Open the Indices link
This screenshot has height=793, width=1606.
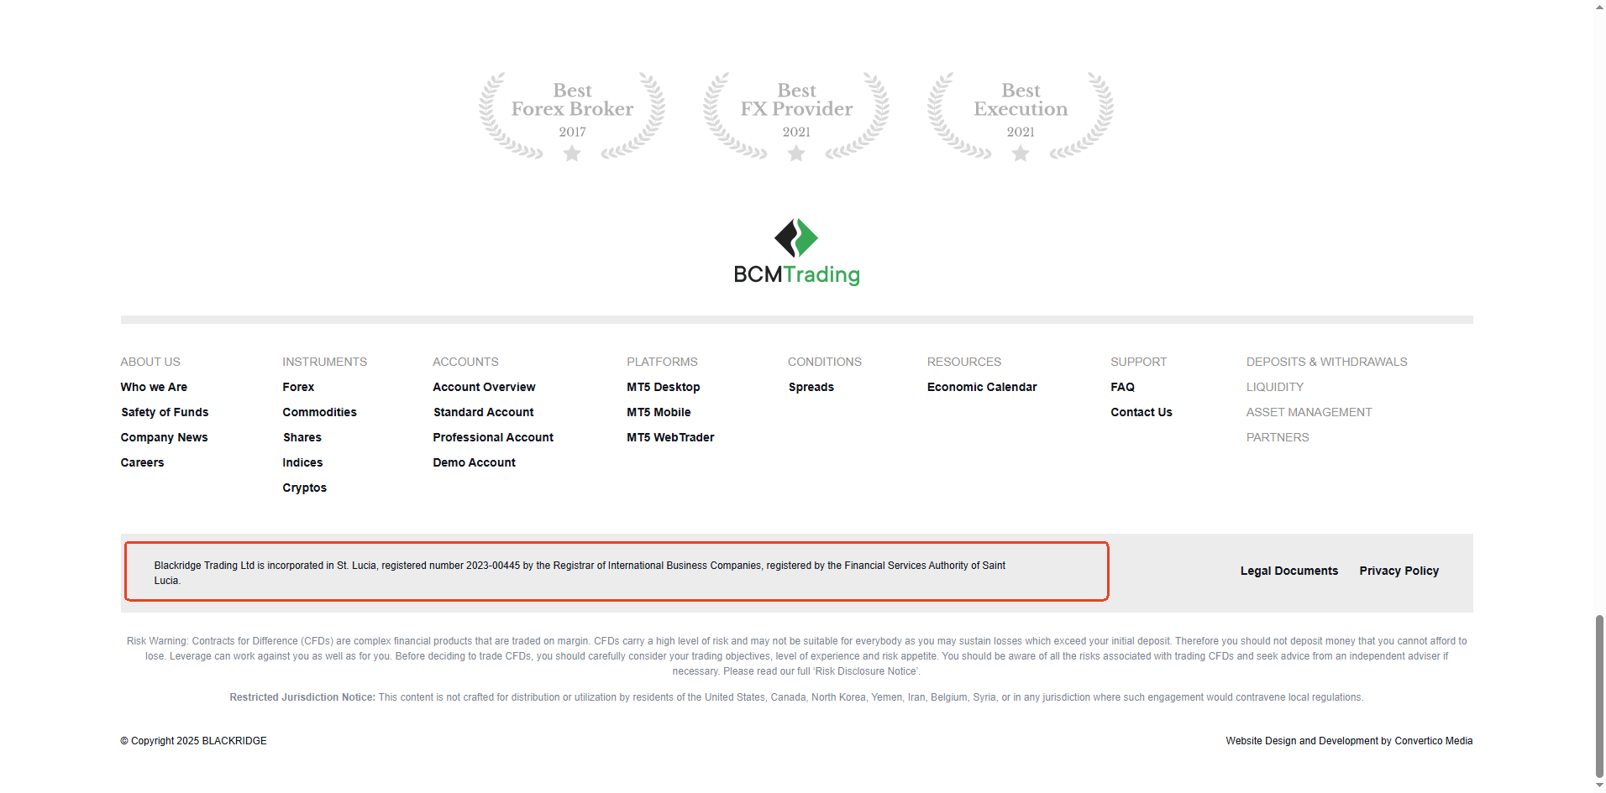point(302,462)
